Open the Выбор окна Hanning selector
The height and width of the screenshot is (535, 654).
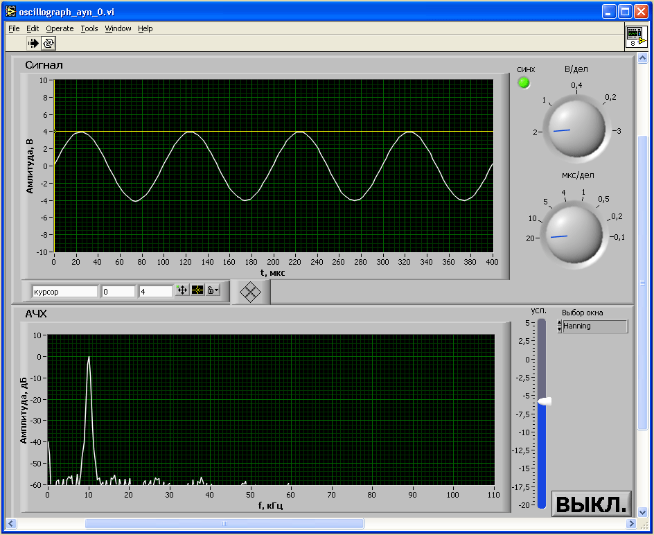pos(595,326)
